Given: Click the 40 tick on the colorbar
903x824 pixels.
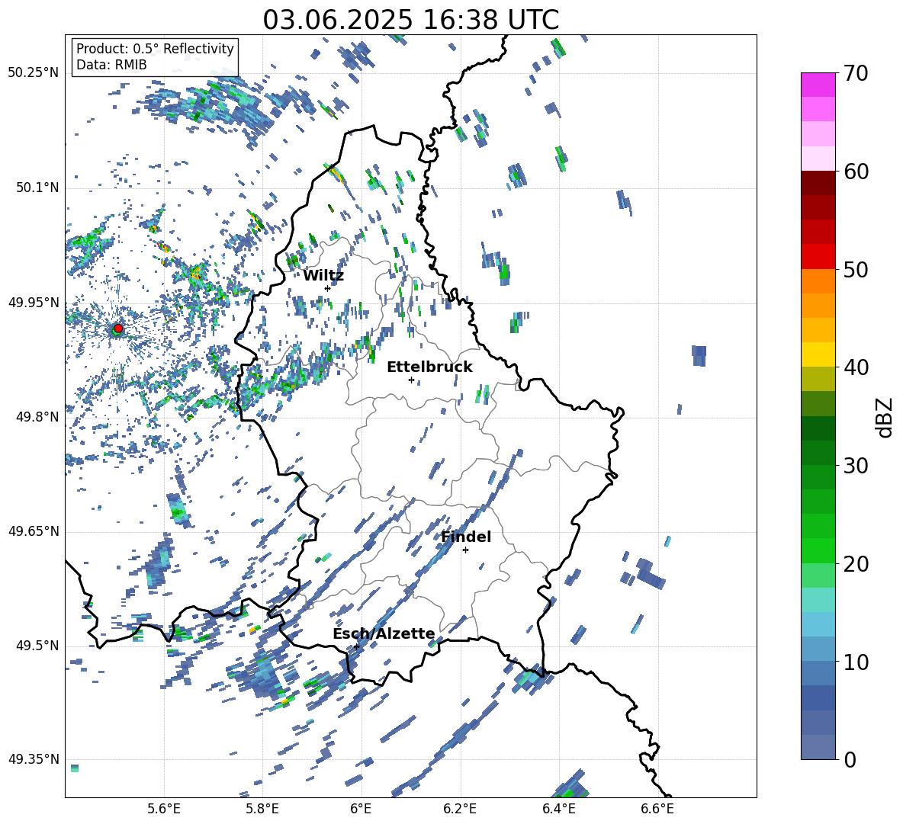Looking at the screenshot, I should (x=855, y=367).
